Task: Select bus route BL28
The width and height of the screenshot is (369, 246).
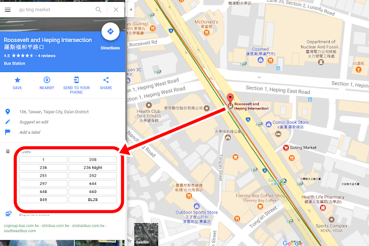Action: 93,200
